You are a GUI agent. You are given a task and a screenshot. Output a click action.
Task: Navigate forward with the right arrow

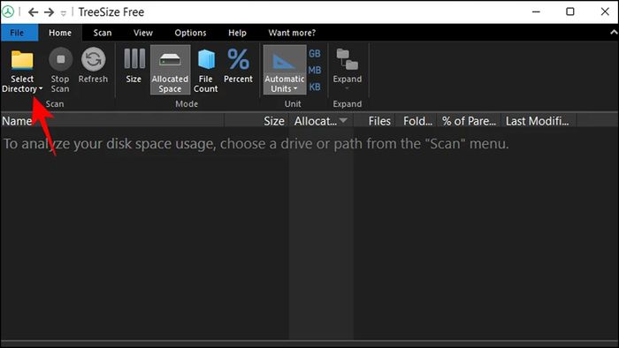tap(49, 12)
